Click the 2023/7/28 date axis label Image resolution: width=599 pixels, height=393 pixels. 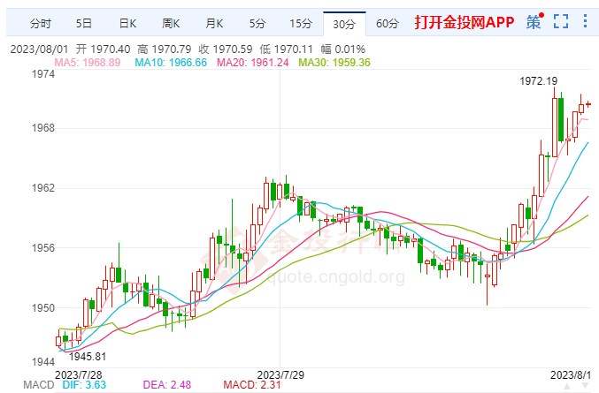[79, 374]
